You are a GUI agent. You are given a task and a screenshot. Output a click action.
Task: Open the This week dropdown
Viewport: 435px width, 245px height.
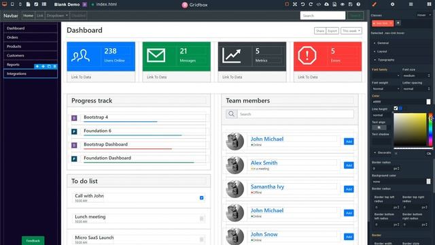(x=351, y=31)
